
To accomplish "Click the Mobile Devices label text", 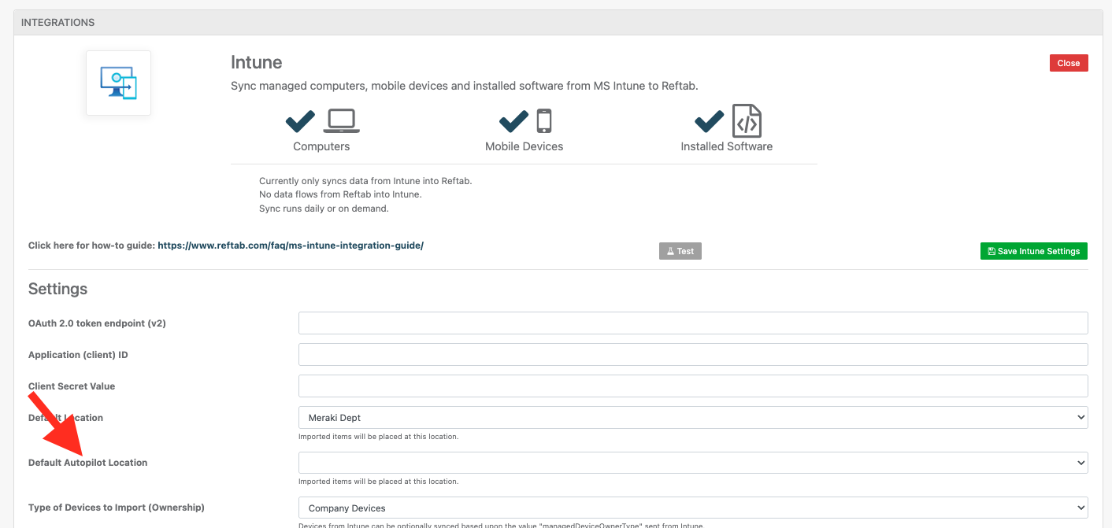I will tap(524, 146).
